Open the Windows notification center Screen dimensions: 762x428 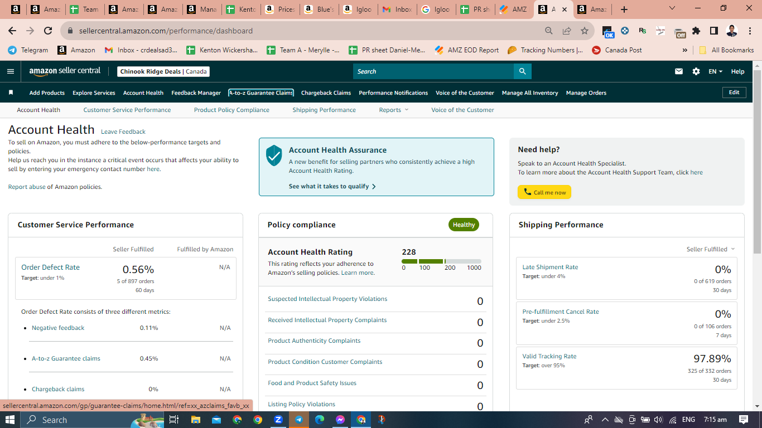(744, 420)
